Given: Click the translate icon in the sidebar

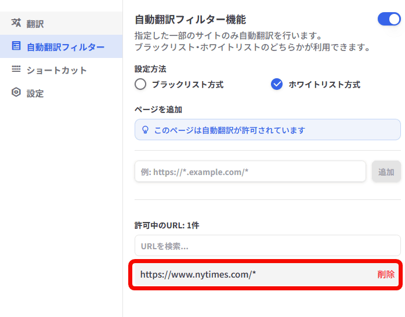Looking at the screenshot, I should pyautogui.click(x=16, y=23).
